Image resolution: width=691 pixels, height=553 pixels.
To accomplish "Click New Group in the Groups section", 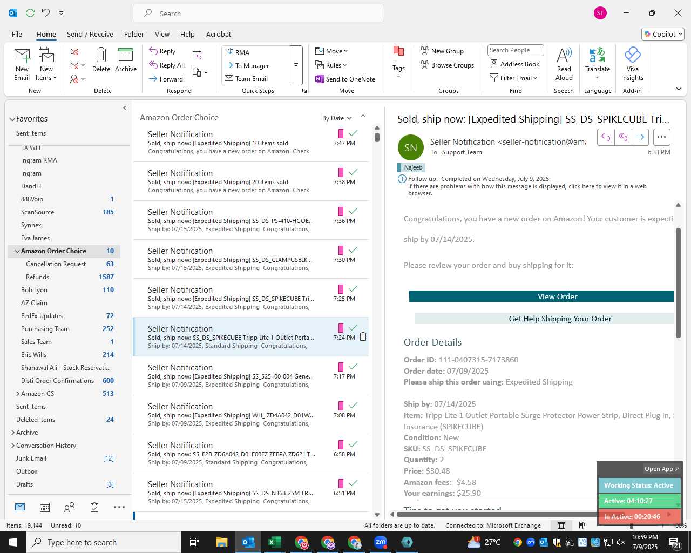I will pyautogui.click(x=442, y=51).
